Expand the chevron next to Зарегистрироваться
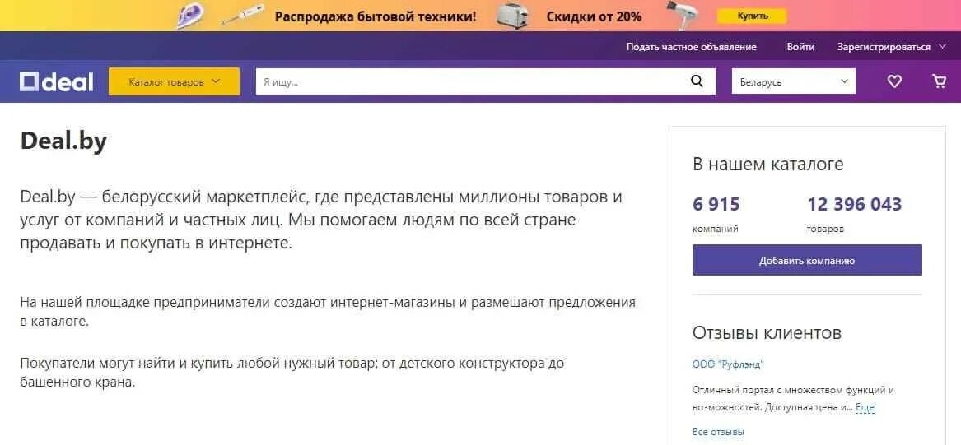The height and width of the screenshot is (445, 961). tap(942, 47)
